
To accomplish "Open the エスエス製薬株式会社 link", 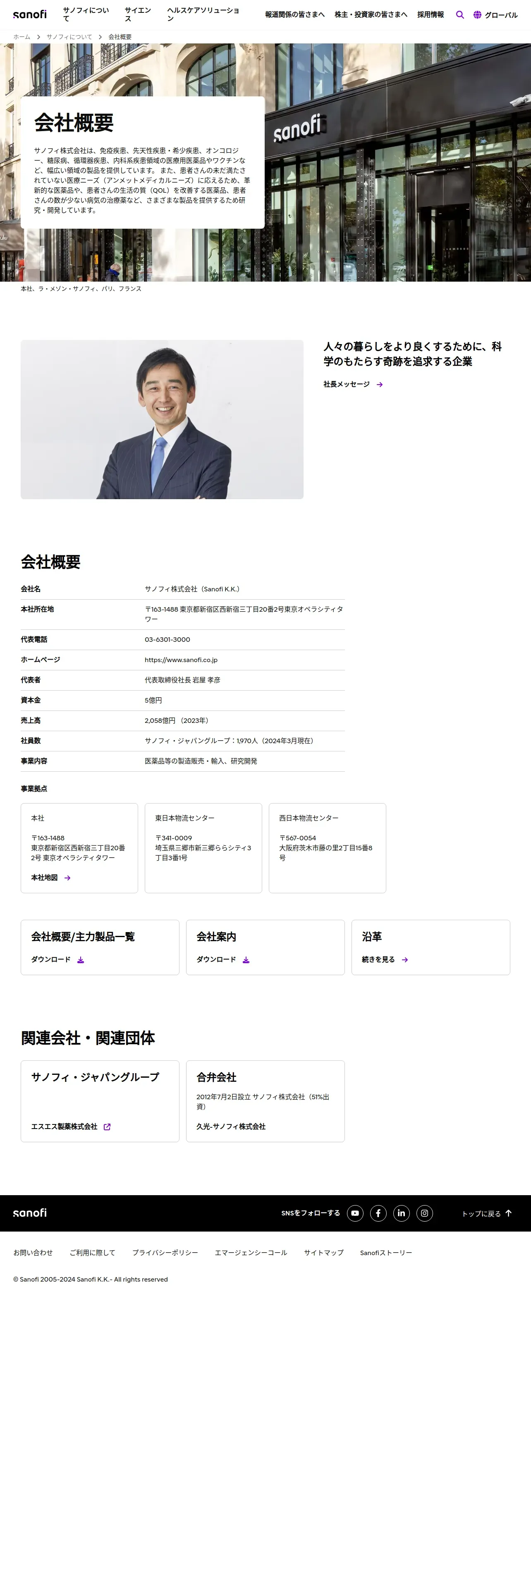I will 64,1127.
